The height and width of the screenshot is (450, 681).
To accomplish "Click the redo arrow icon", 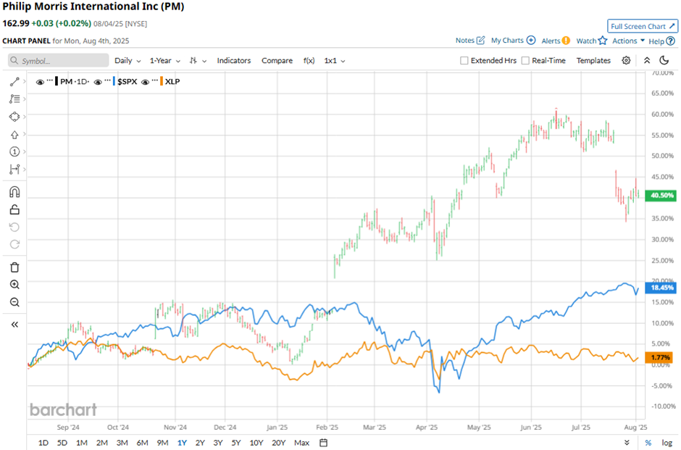I will tap(14, 244).
